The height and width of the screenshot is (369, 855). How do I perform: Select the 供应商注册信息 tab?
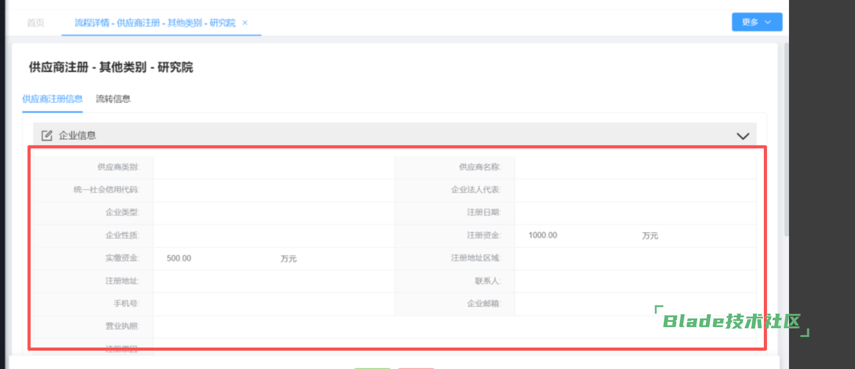pos(52,99)
